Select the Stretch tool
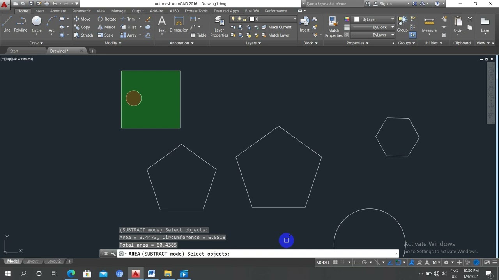Screen dimensions: 499x280 click(83, 35)
